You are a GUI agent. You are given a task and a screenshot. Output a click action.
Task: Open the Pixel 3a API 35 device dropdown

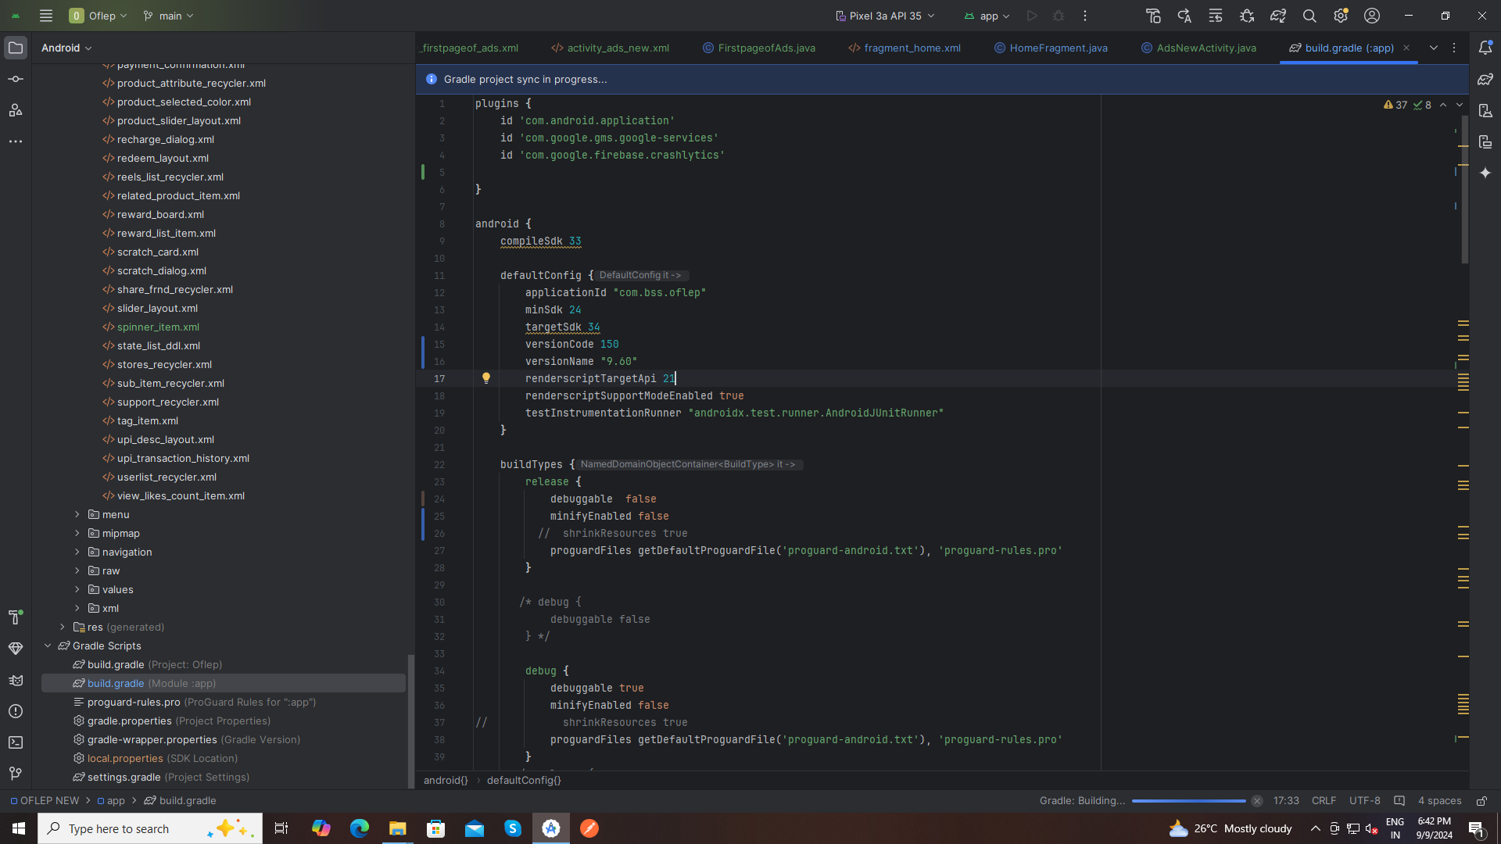pyautogui.click(x=885, y=16)
